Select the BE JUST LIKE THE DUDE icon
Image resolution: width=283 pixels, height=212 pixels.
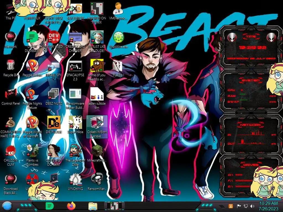pyautogui.click(x=97, y=42)
